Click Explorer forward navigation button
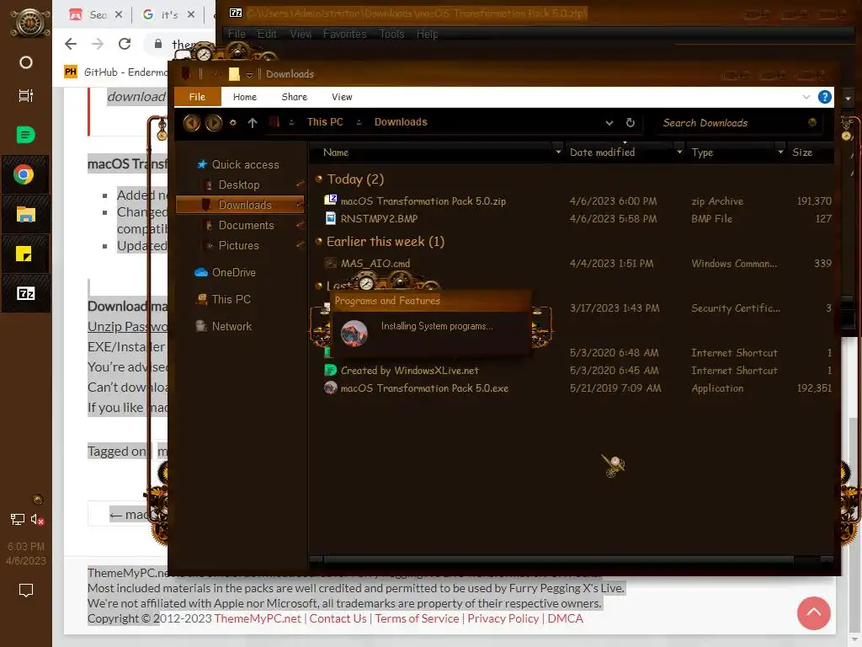 tap(213, 123)
